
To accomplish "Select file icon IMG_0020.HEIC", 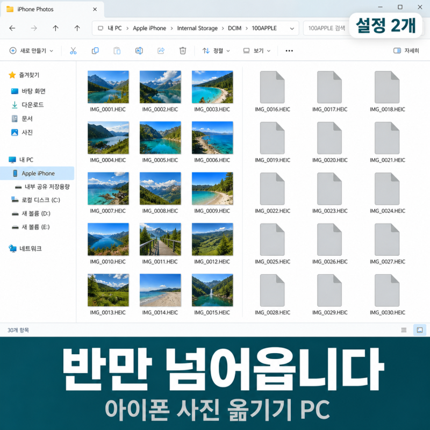I will click(x=329, y=138).
